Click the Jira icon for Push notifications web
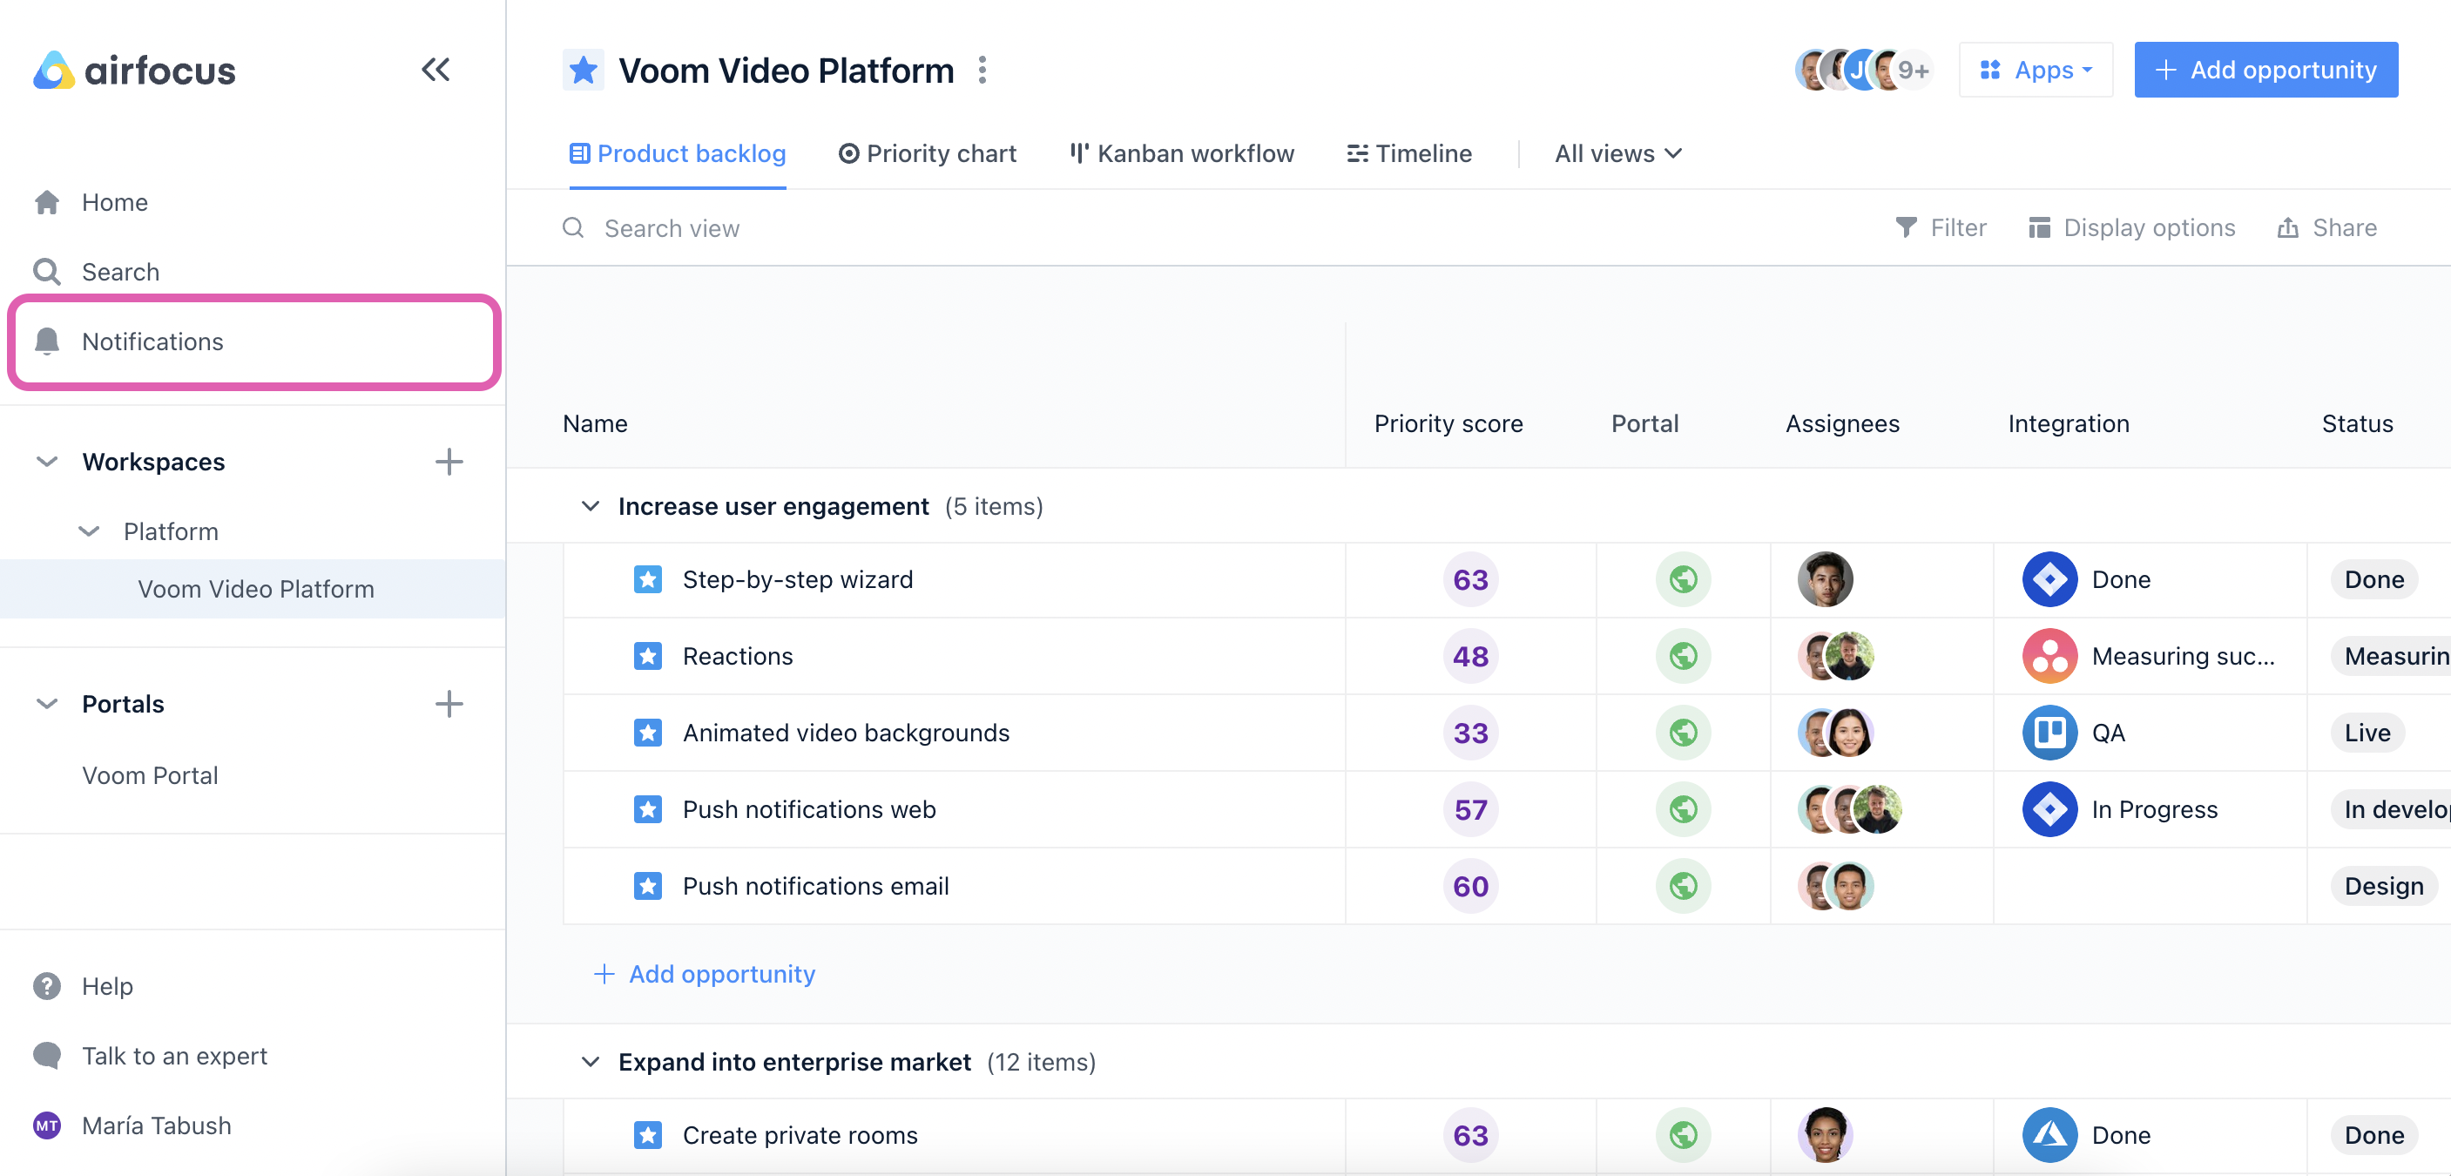Image resolution: width=2451 pixels, height=1176 pixels. pyautogui.click(x=2049, y=809)
